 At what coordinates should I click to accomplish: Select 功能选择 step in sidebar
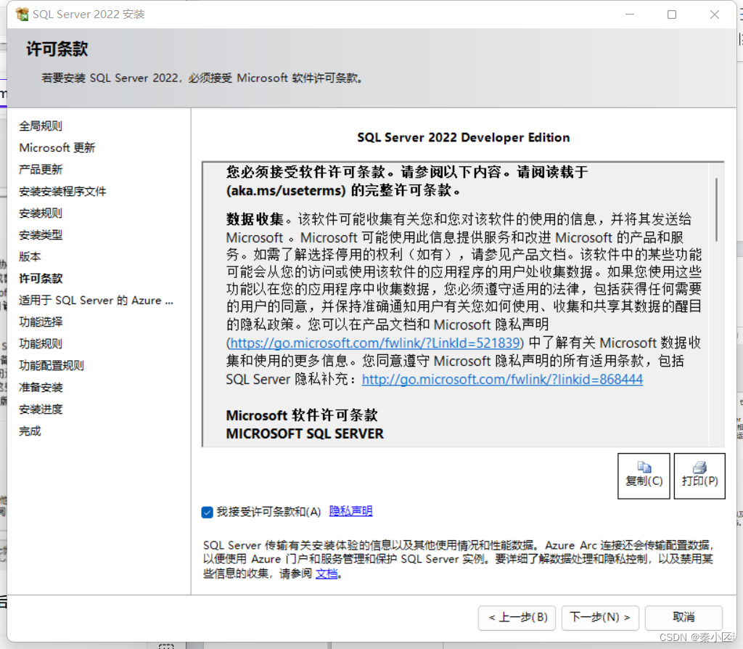41,322
